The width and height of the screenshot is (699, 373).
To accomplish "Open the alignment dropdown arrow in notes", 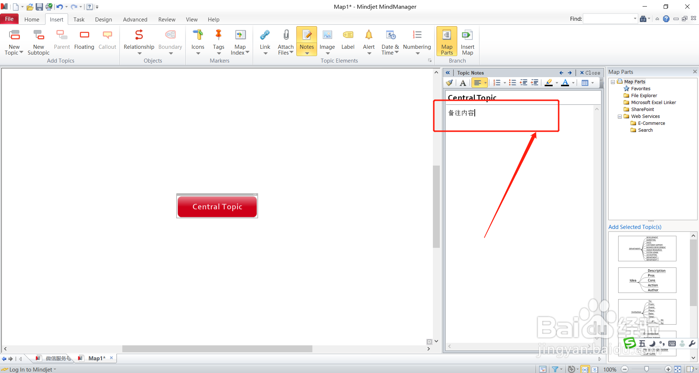I will click(485, 83).
